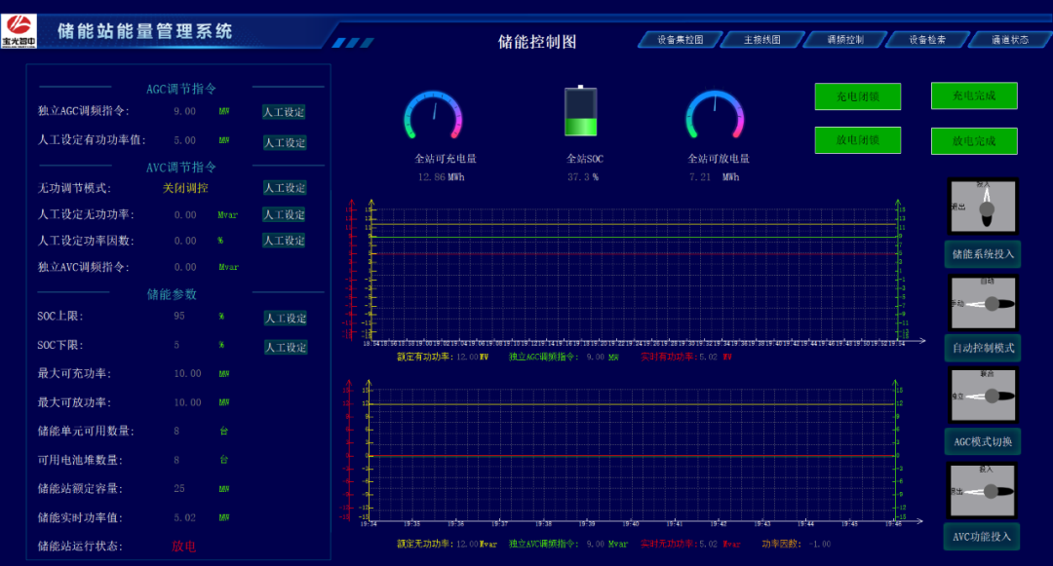Go to the 通道状态 tab
Image resolution: width=1053 pixels, height=566 pixels.
click(1009, 40)
